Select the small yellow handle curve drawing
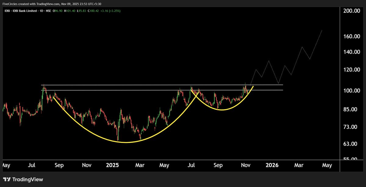The image size is (366, 187). click(221, 109)
